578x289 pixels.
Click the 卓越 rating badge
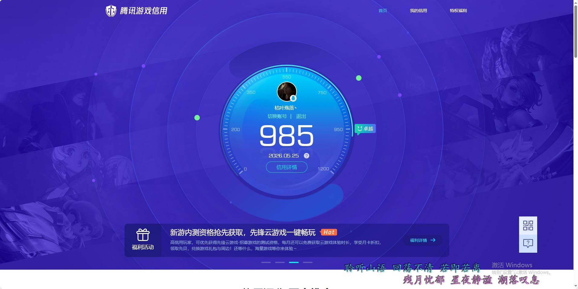click(x=365, y=129)
